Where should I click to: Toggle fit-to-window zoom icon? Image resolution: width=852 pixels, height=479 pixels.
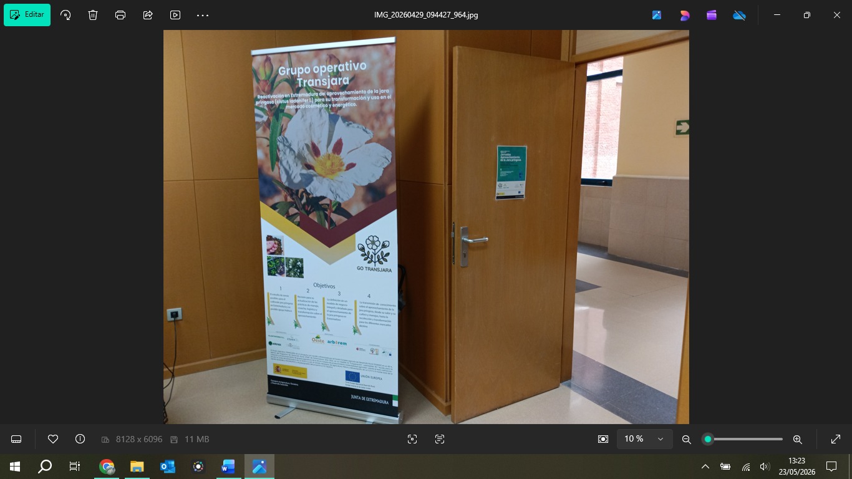click(603, 439)
